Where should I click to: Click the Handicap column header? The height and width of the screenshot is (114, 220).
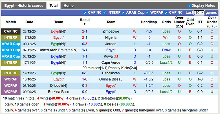[149, 22]
